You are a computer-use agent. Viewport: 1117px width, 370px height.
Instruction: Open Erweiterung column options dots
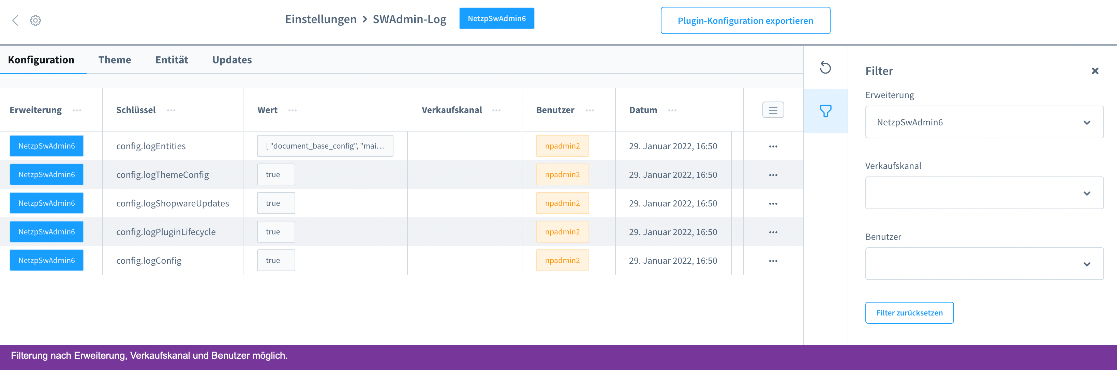coord(77,110)
